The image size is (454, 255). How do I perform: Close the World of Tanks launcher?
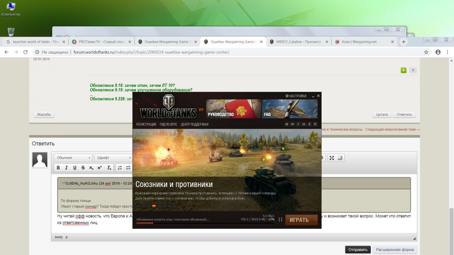pyautogui.click(x=319, y=96)
